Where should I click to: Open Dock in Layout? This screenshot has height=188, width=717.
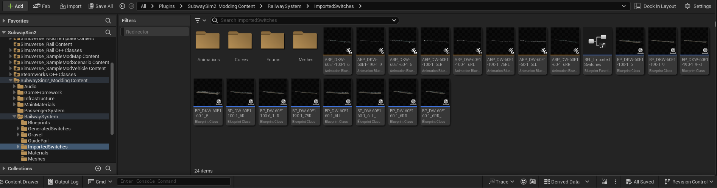[655, 6]
